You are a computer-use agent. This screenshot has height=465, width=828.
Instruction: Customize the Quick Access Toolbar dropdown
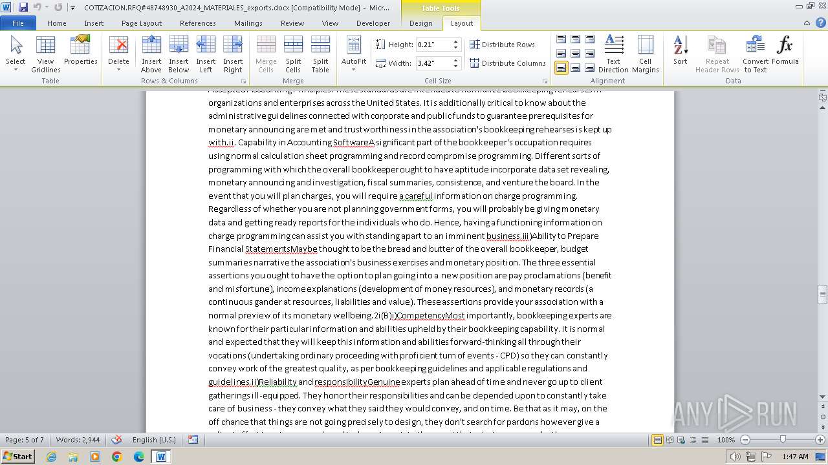coord(72,8)
